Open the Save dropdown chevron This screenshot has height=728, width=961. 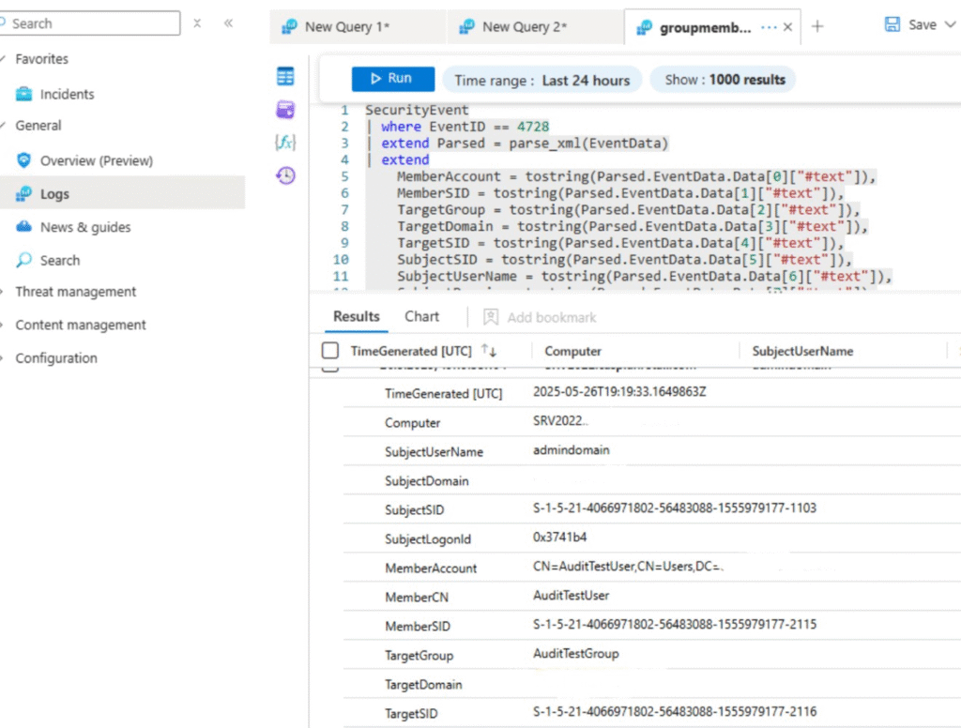[950, 24]
